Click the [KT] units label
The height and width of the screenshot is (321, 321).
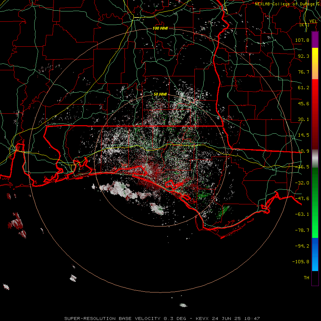pos(305,25)
